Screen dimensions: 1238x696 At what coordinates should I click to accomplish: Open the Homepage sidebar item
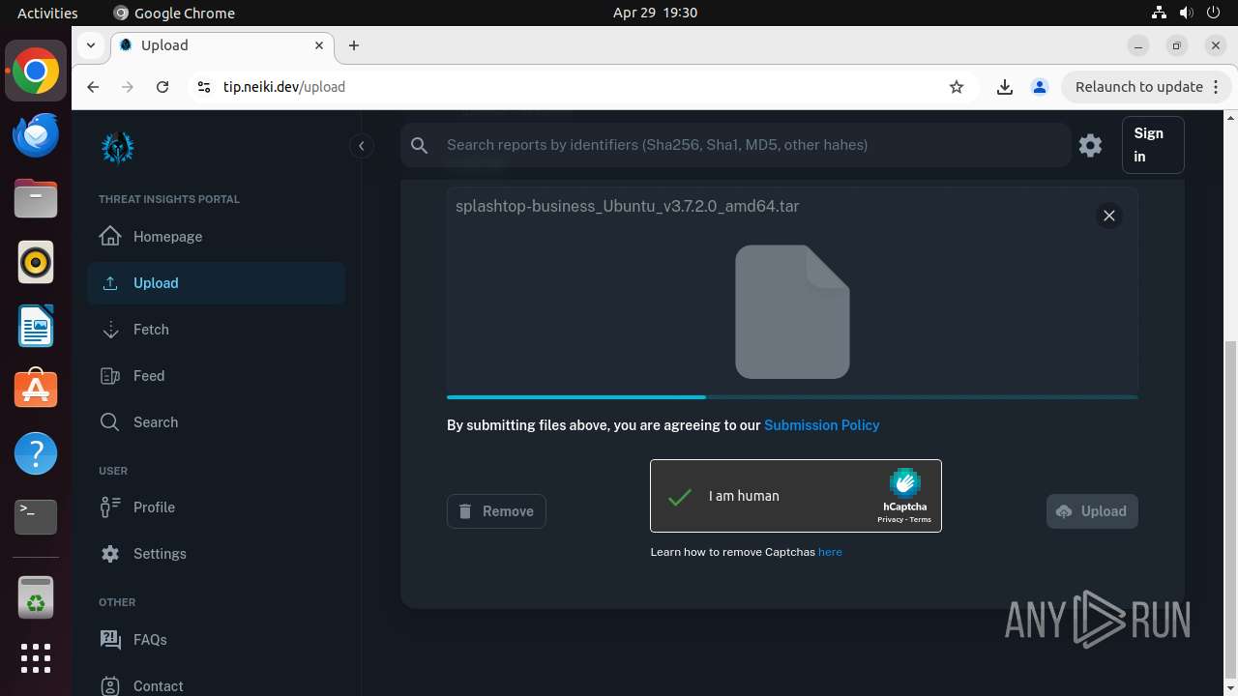216,237
